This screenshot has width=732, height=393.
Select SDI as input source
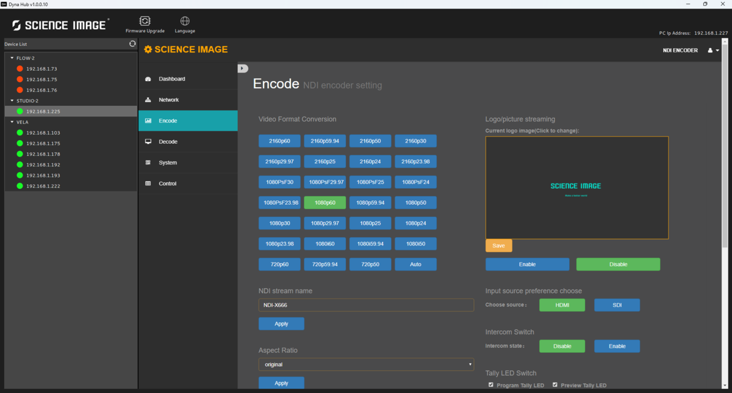pos(617,305)
